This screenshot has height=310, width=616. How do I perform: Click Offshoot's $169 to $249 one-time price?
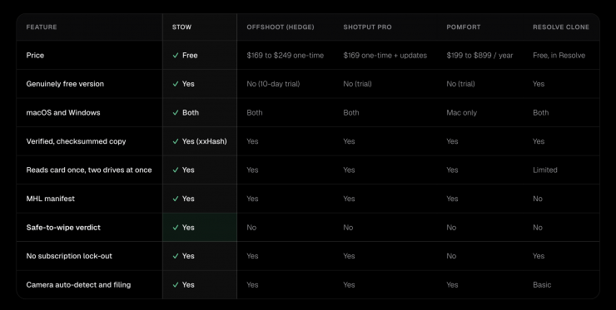pos(286,56)
